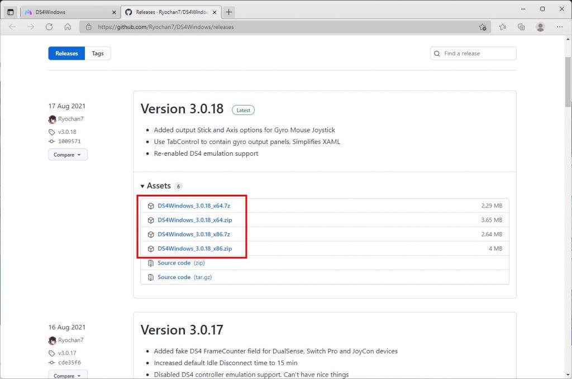
Task: Download DS4Windows_3.0.18_x64.zip
Action: tap(195, 220)
